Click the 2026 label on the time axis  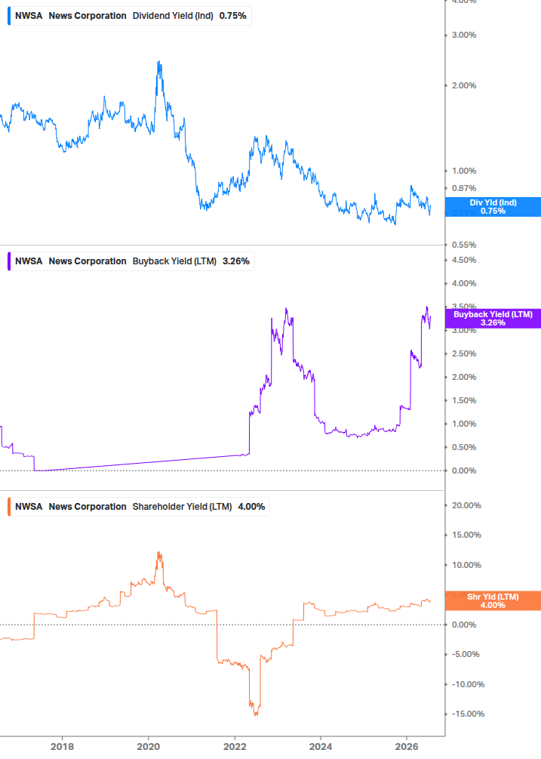point(407,746)
